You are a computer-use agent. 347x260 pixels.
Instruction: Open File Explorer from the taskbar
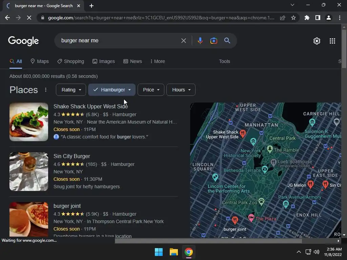click(x=174, y=252)
